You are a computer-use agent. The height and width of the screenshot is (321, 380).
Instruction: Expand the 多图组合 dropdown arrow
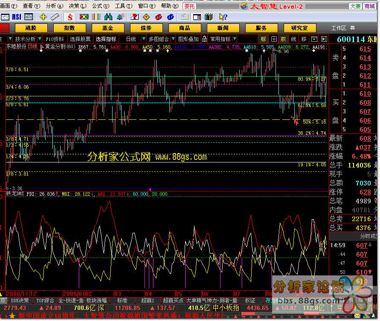pyautogui.click(x=173, y=39)
